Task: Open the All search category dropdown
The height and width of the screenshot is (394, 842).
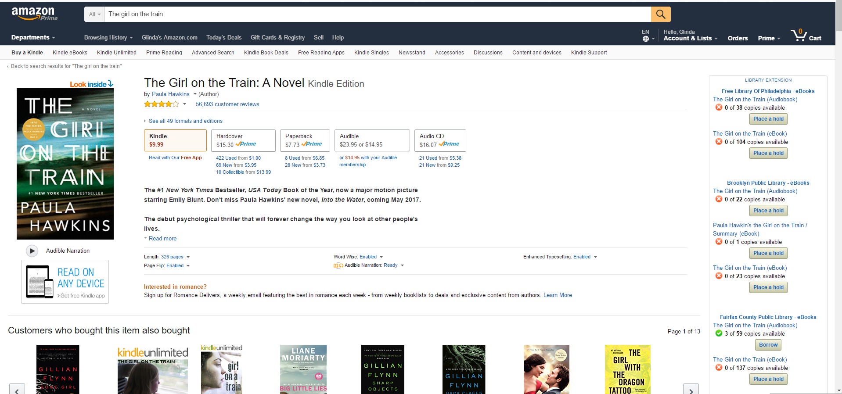Action: [95, 14]
